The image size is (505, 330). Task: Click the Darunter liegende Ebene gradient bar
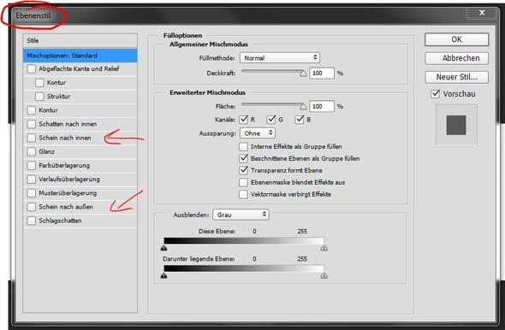[x=244, y=268]
